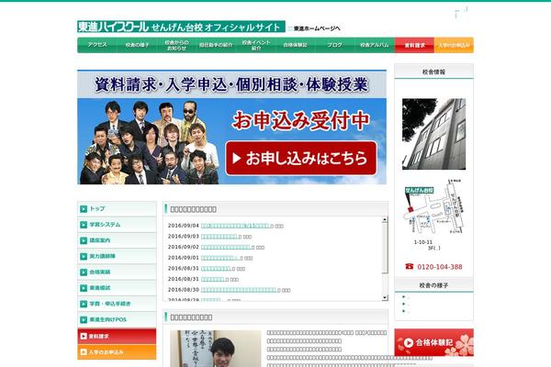Select the 校舎からのお知らせ navigation tab
This screenshot has height=367, width=551.
click(x=176, y=45)
